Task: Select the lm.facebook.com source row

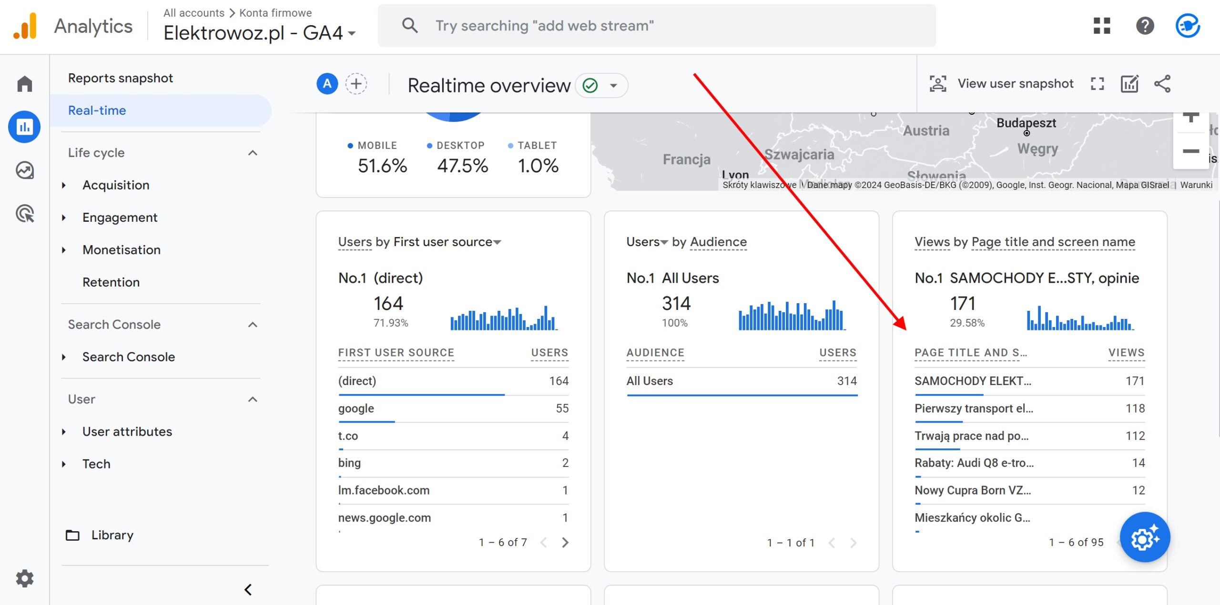Action: pos(453,491)
